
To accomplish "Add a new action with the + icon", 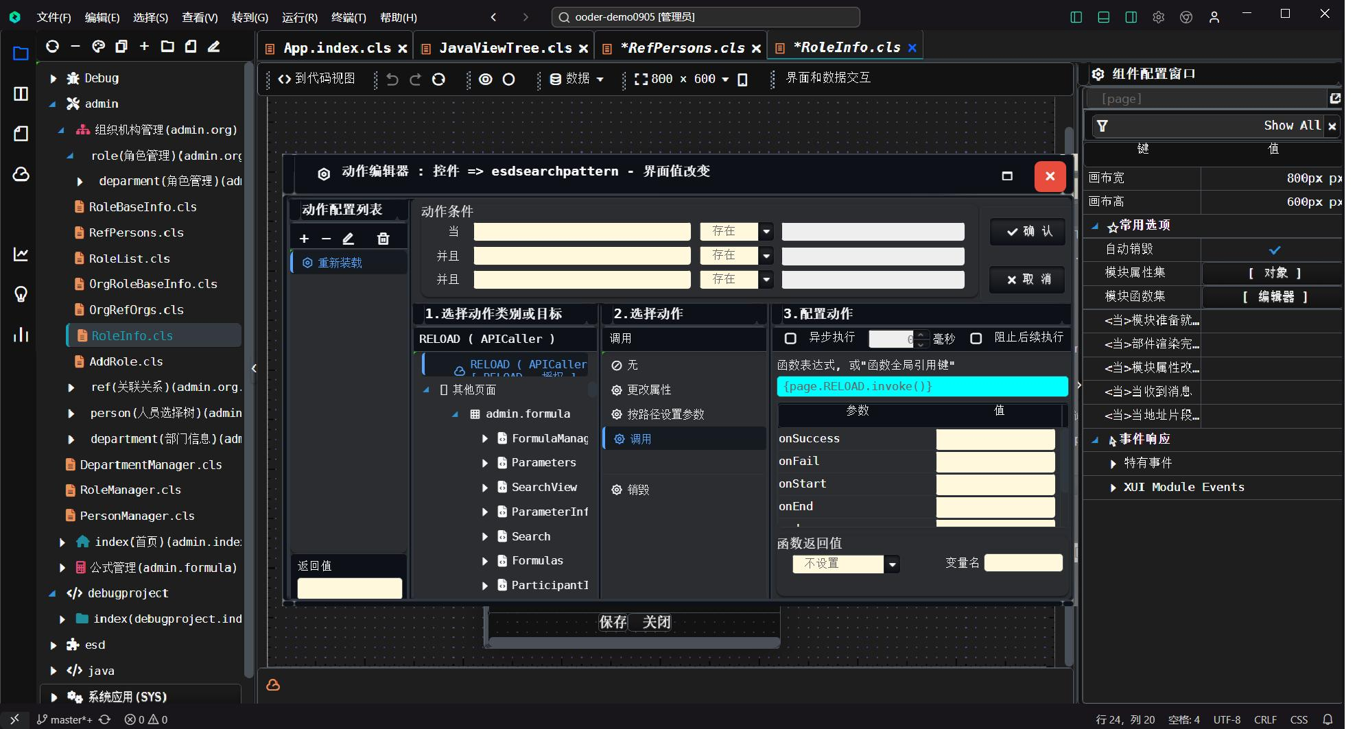I will [304, 238].
